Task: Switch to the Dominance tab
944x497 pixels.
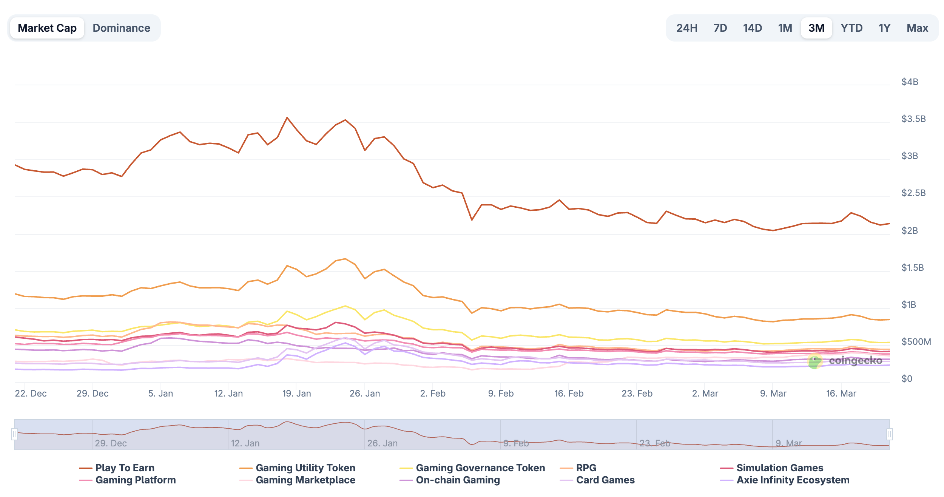Action: click(x=121, y=28)
